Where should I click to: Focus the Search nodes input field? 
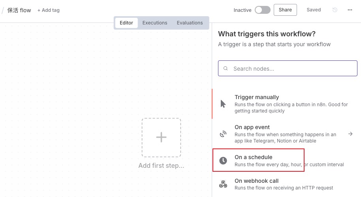click(x=292, y=68)
